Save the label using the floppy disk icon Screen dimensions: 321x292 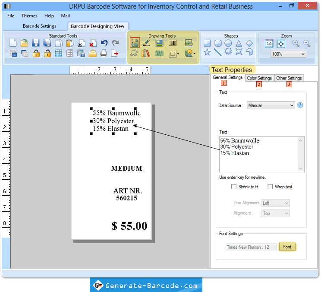click(x=36, y=43)
